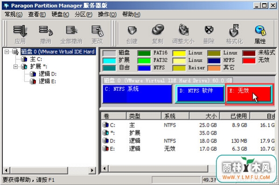
Task: Collapse the 扩展 *: tree node
Action: (16, 67)
